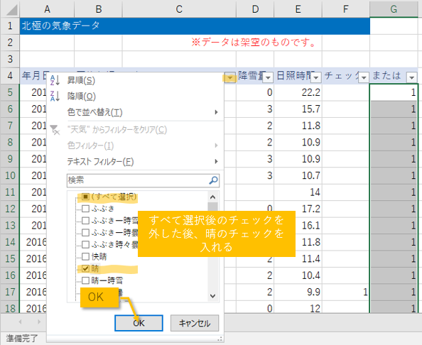Screen dimensions: 422x345
Task: Click cell G5 with value 1
Action: (394, 92)
